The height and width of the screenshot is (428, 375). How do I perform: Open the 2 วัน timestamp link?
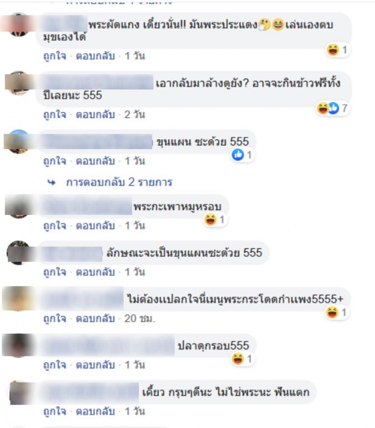coord(135,114)
